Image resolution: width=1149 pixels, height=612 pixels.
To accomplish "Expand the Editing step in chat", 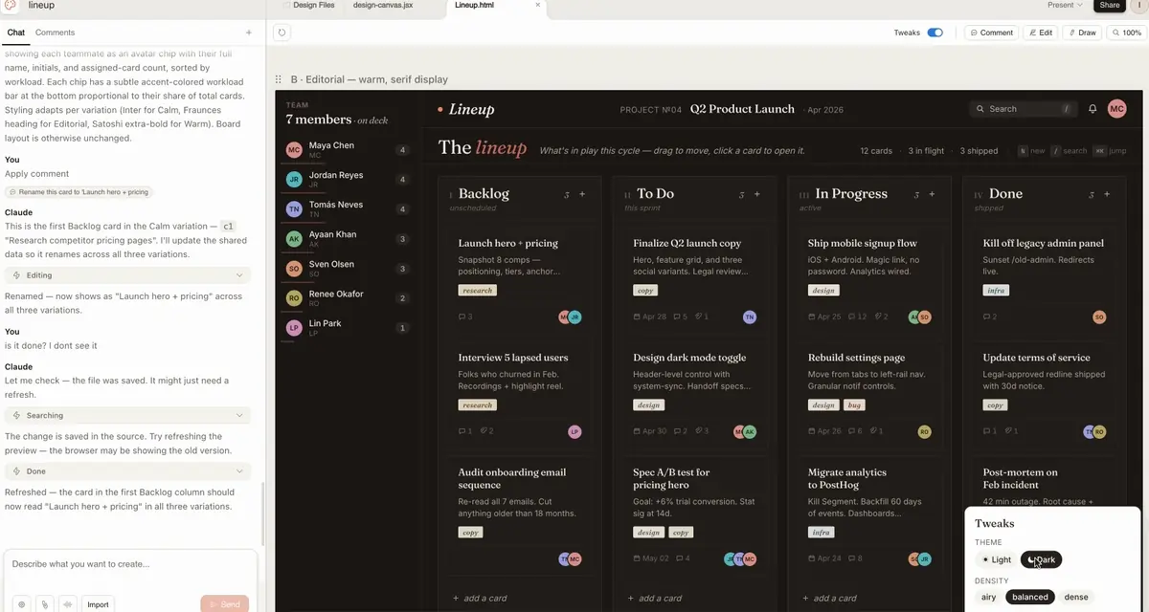I will [x=239, y=275].
